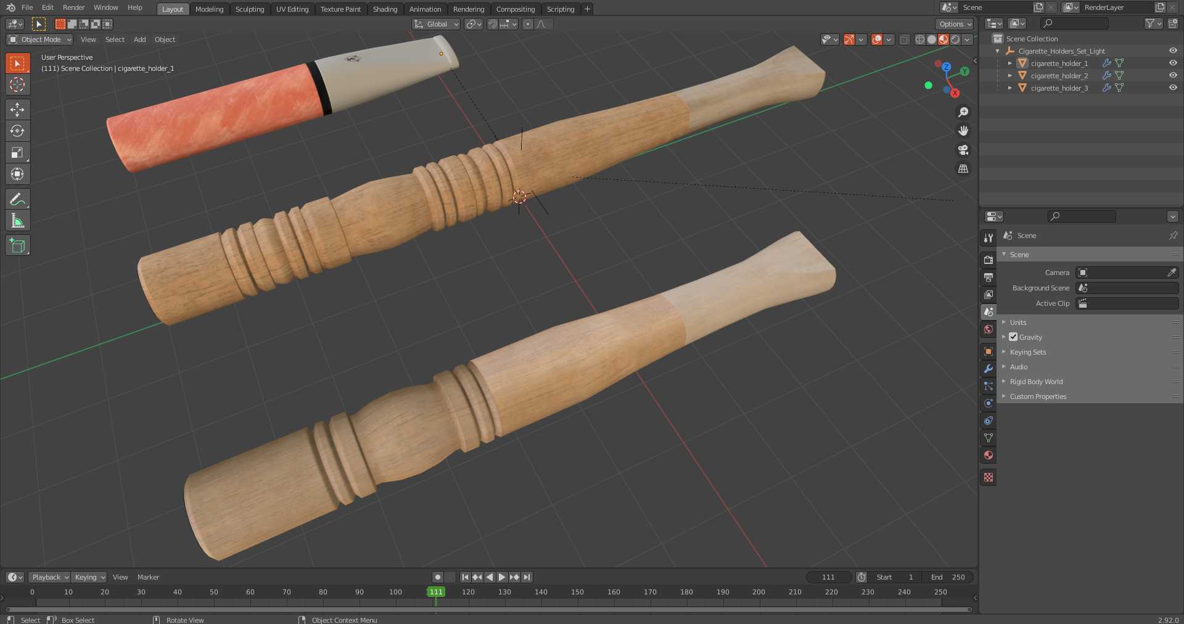Select the Select Box tool
Image resolution: width=1184 pixels, height=624 pixels.
coord(17,63)
